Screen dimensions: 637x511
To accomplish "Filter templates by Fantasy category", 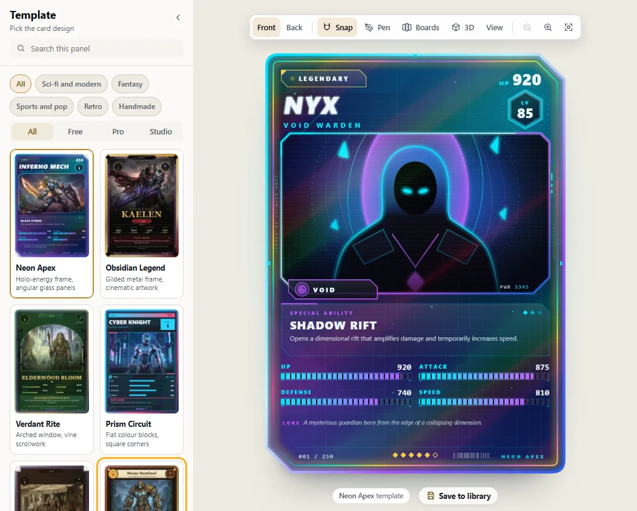I will click(x=130, y=84).
